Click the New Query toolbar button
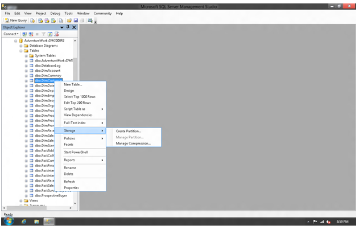 15,21
